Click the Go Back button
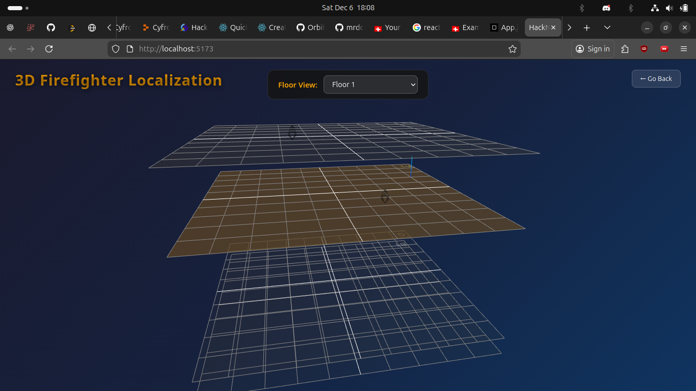This screenshot has width=696, height=391. pyautogui.click(x=656, y=78)
